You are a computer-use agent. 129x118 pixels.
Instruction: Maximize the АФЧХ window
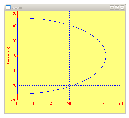coord(117,8)
